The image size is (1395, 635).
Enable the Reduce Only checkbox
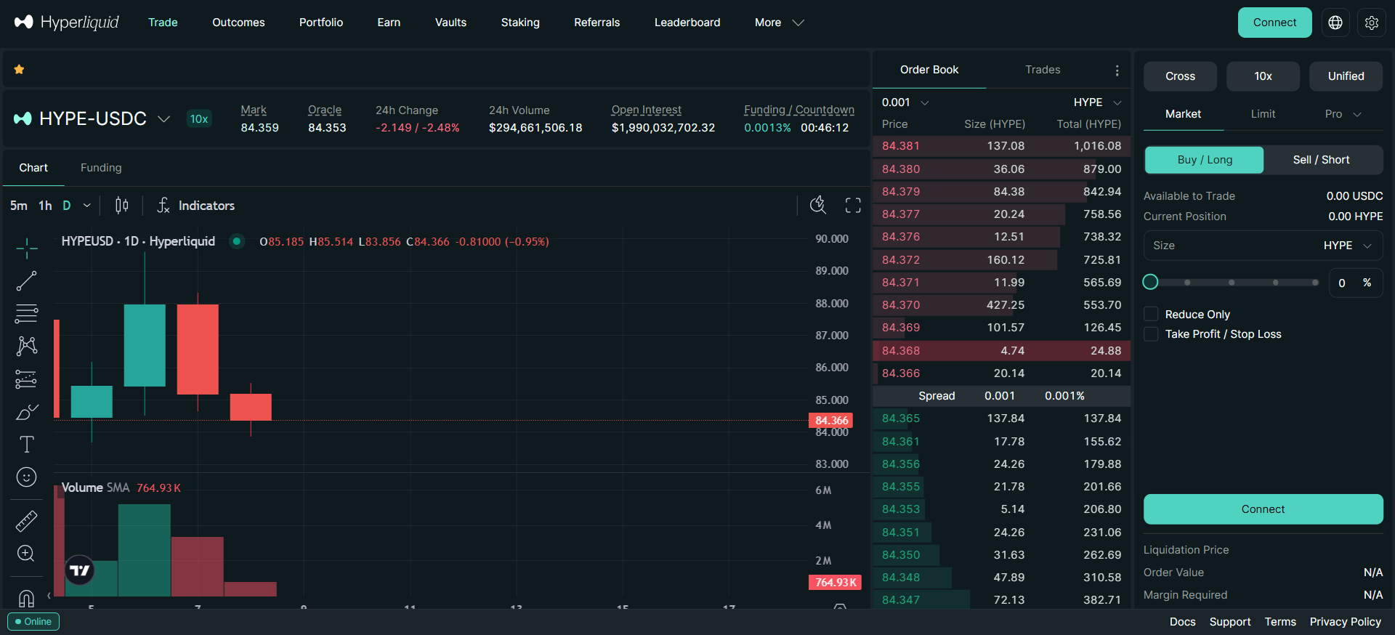tap(1151, 314)
